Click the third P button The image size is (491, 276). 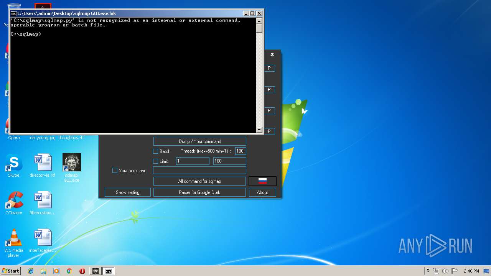tap(269, 110)
